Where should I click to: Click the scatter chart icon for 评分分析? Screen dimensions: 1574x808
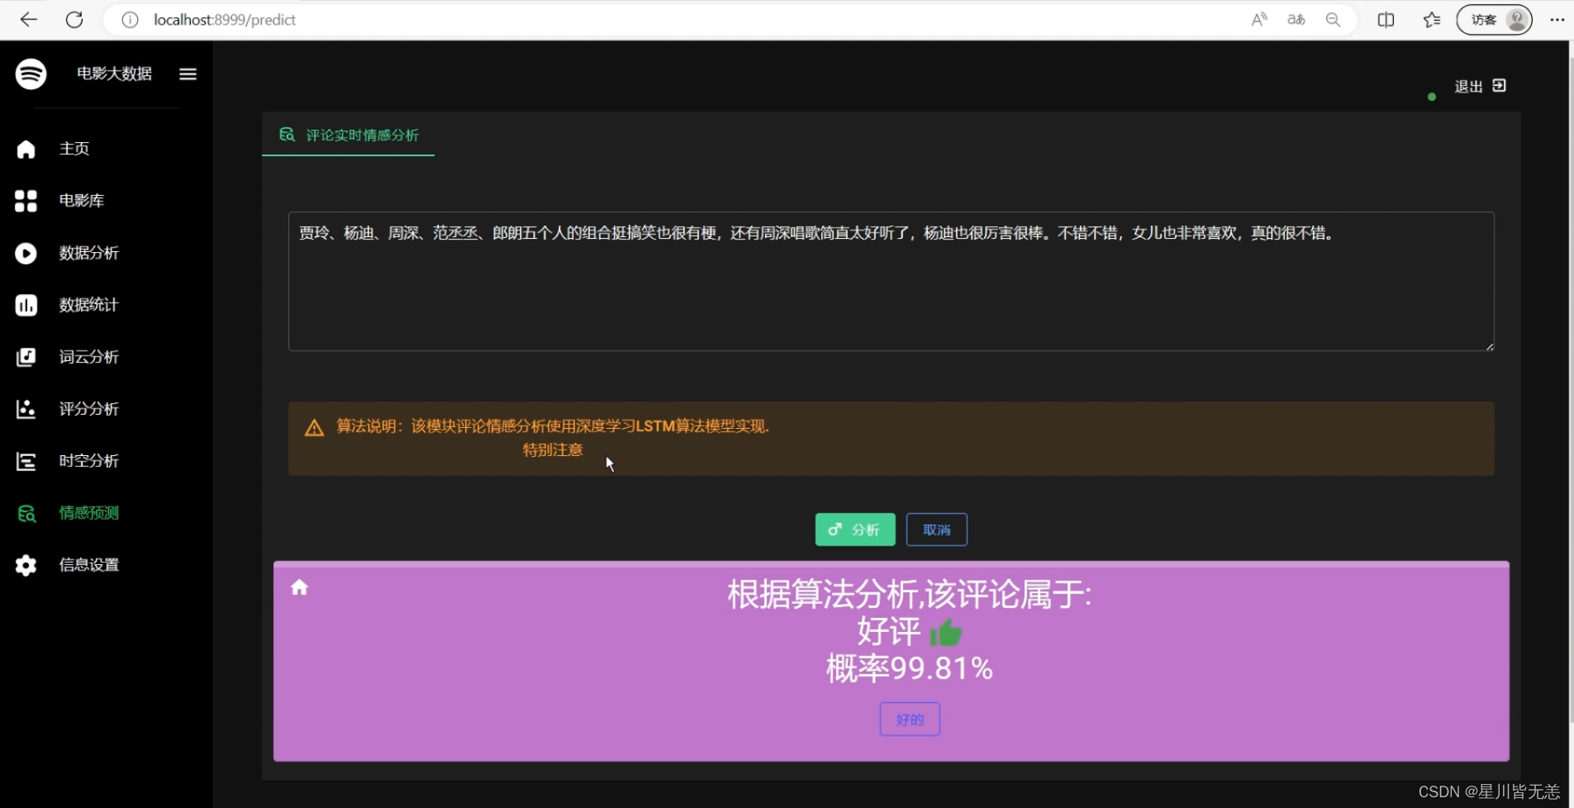(x=26, y=409)
